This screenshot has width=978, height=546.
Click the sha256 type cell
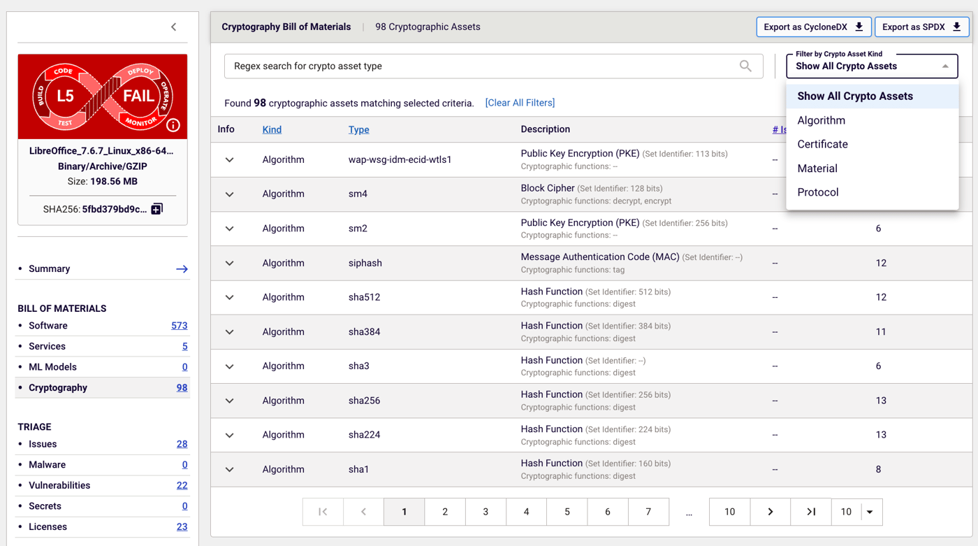pos(364,401)
